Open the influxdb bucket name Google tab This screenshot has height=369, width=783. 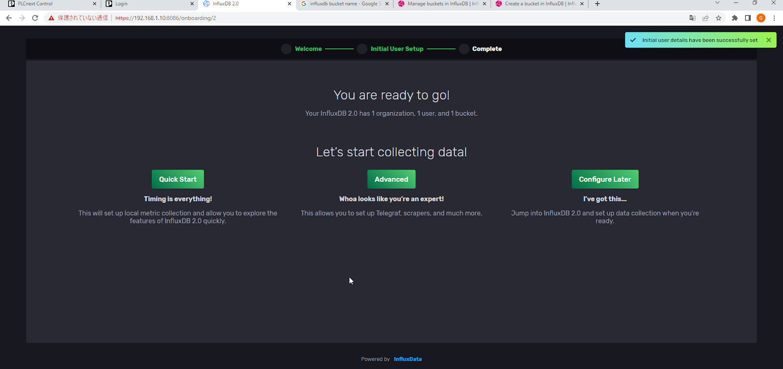tap(345, 4)
